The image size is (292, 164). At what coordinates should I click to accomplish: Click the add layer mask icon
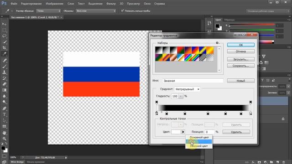(260, 162)
